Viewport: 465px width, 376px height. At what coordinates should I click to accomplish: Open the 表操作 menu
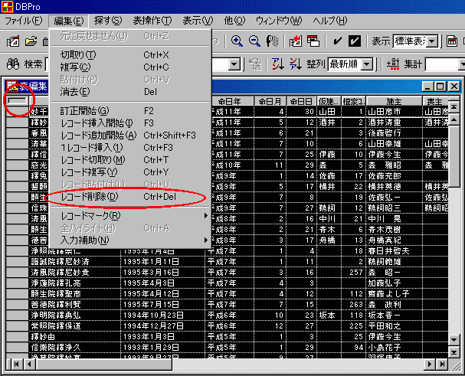(152, 21)
